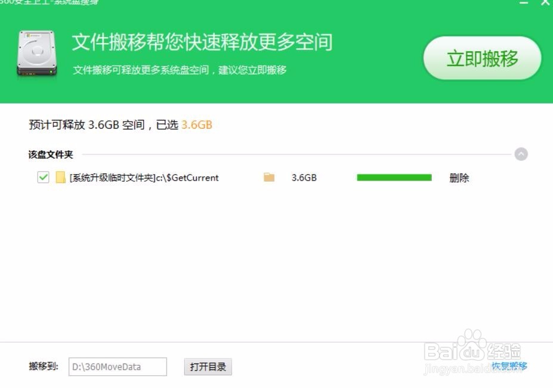Select the [系统升级临时文件夹]c:\$GetCurrent entry text

[x=144, y=178]
